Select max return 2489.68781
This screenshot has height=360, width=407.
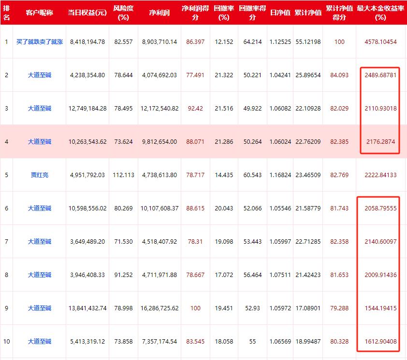(380, 75)
